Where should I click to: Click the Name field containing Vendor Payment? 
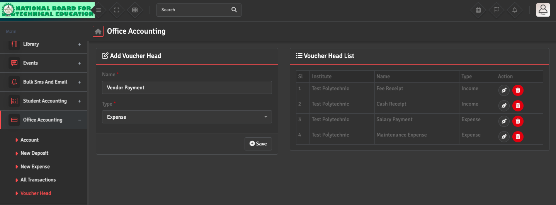(187, 87)
